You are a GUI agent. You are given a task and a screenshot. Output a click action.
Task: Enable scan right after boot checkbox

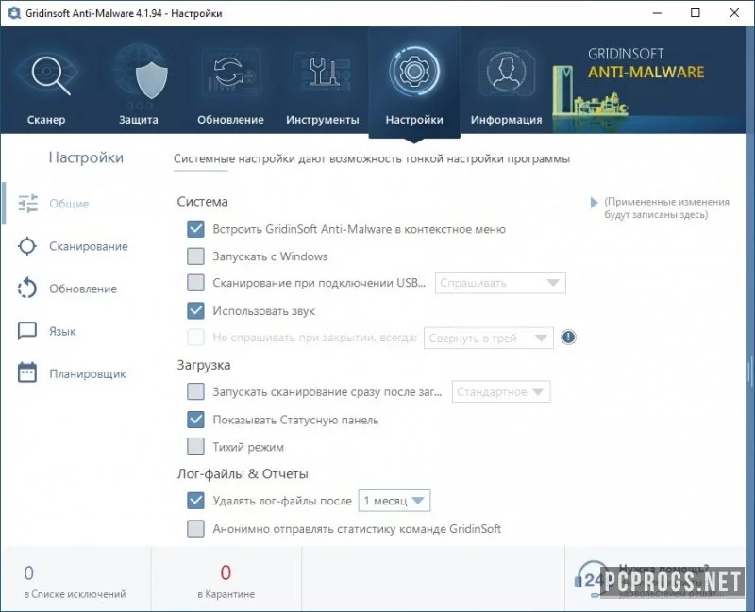pos(195,391)
